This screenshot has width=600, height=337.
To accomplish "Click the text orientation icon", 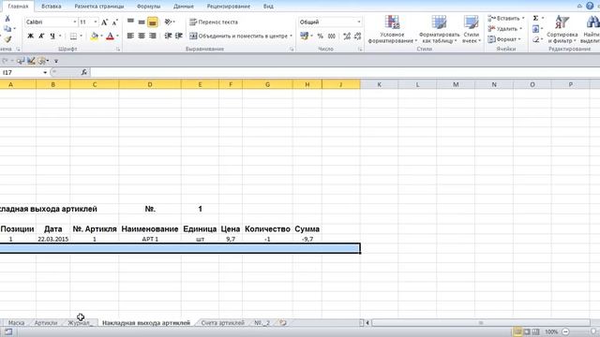I will pos(168,22).
